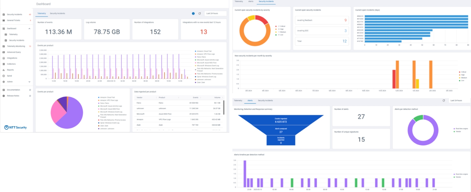This screenshot has height=192, width=471.
Task: Click the blue info icon beside refresh
Action: point(193,14)
